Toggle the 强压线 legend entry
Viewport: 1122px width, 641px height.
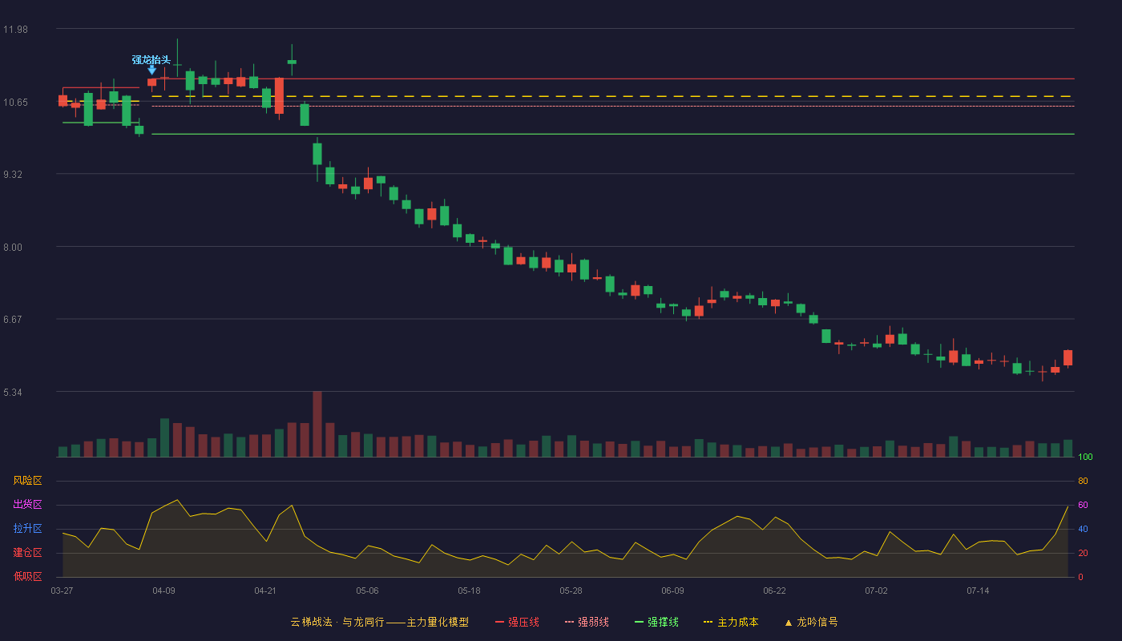[x=517, y=622]
